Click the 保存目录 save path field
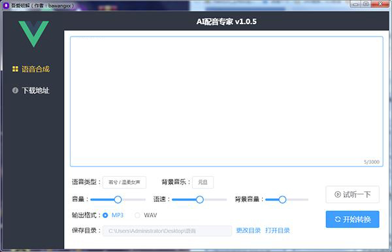392x252 pixels. [x=167, y=230]
